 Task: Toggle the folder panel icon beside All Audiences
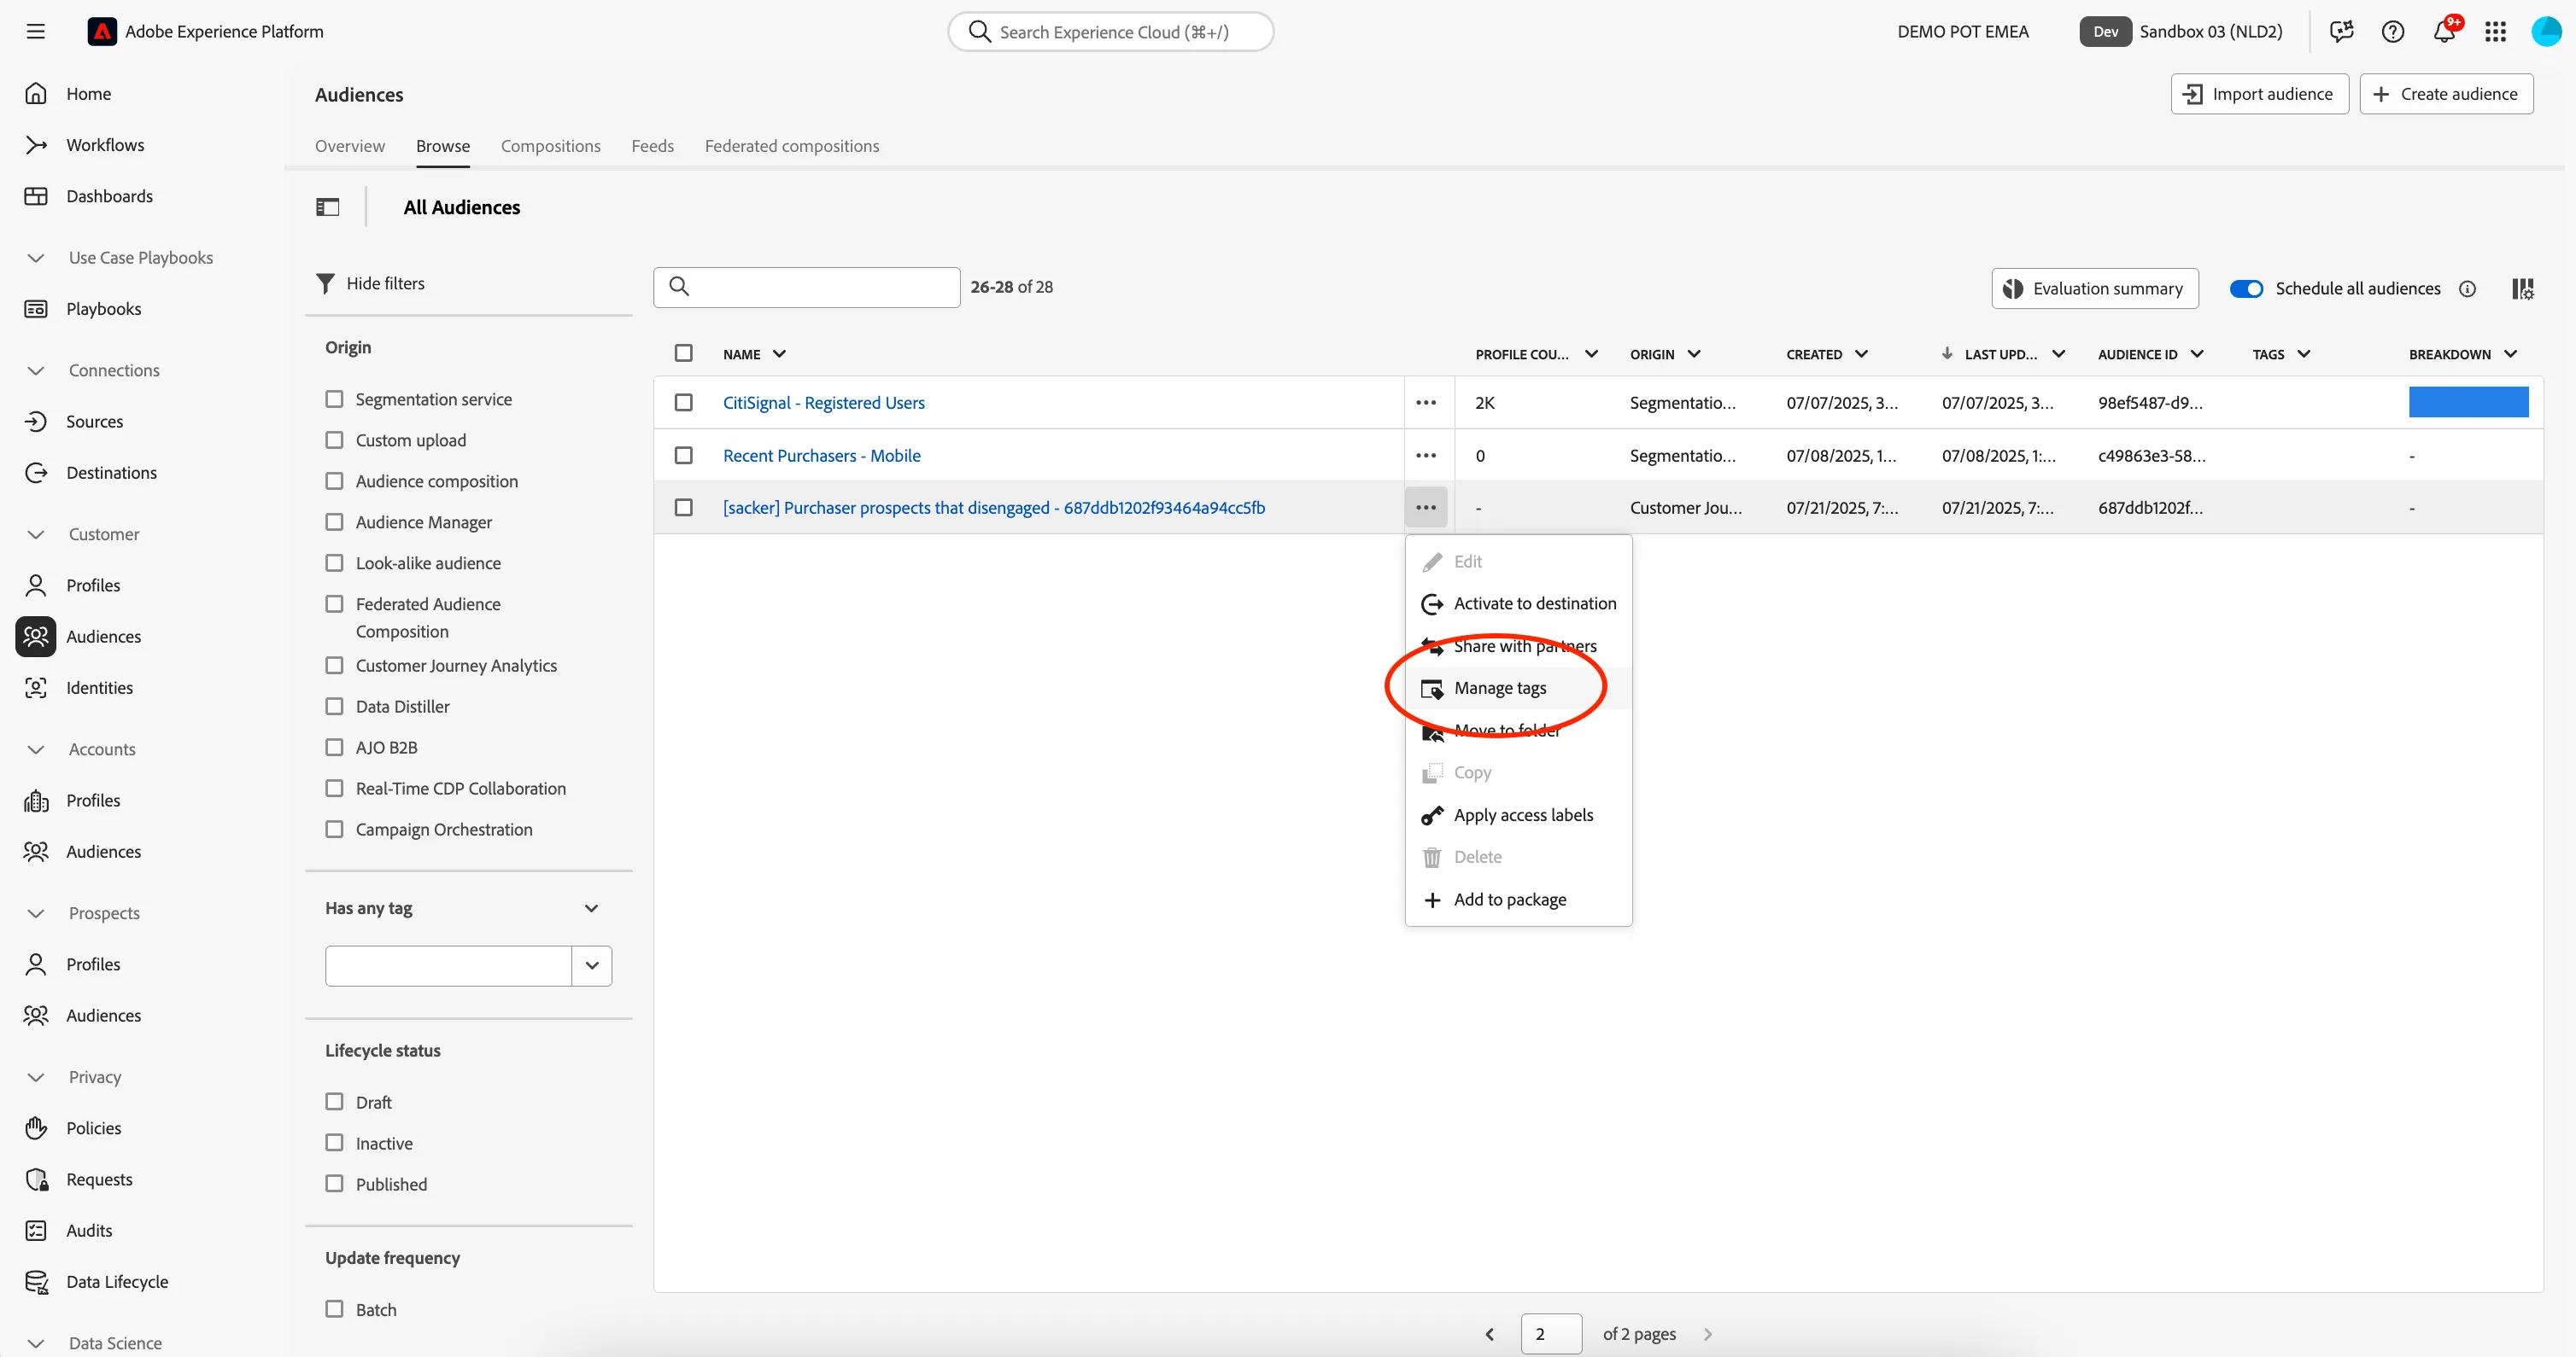coord(328,207)
